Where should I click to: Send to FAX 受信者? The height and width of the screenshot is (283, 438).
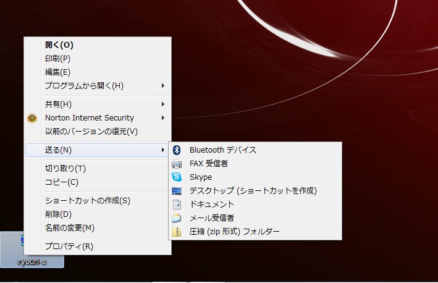tap(255, 164)
